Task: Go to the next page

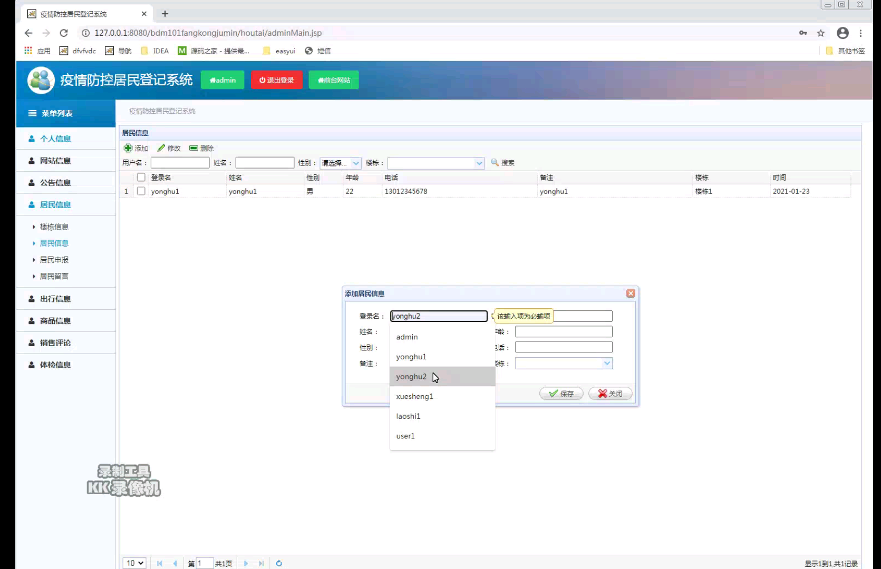Action: point(246,563)
